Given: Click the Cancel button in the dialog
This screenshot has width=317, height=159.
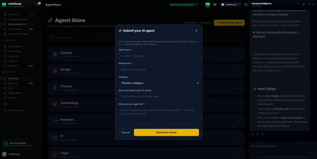Looking at the screenshot, I should (126, 132).
